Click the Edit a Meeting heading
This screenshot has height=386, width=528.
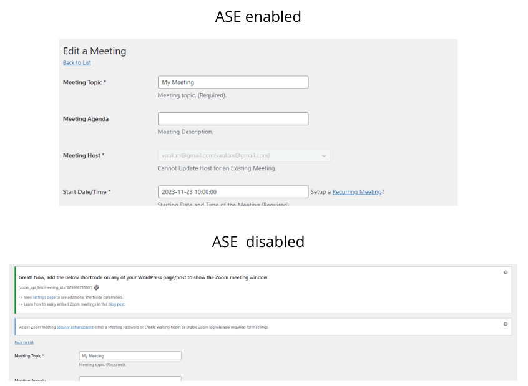95,51
